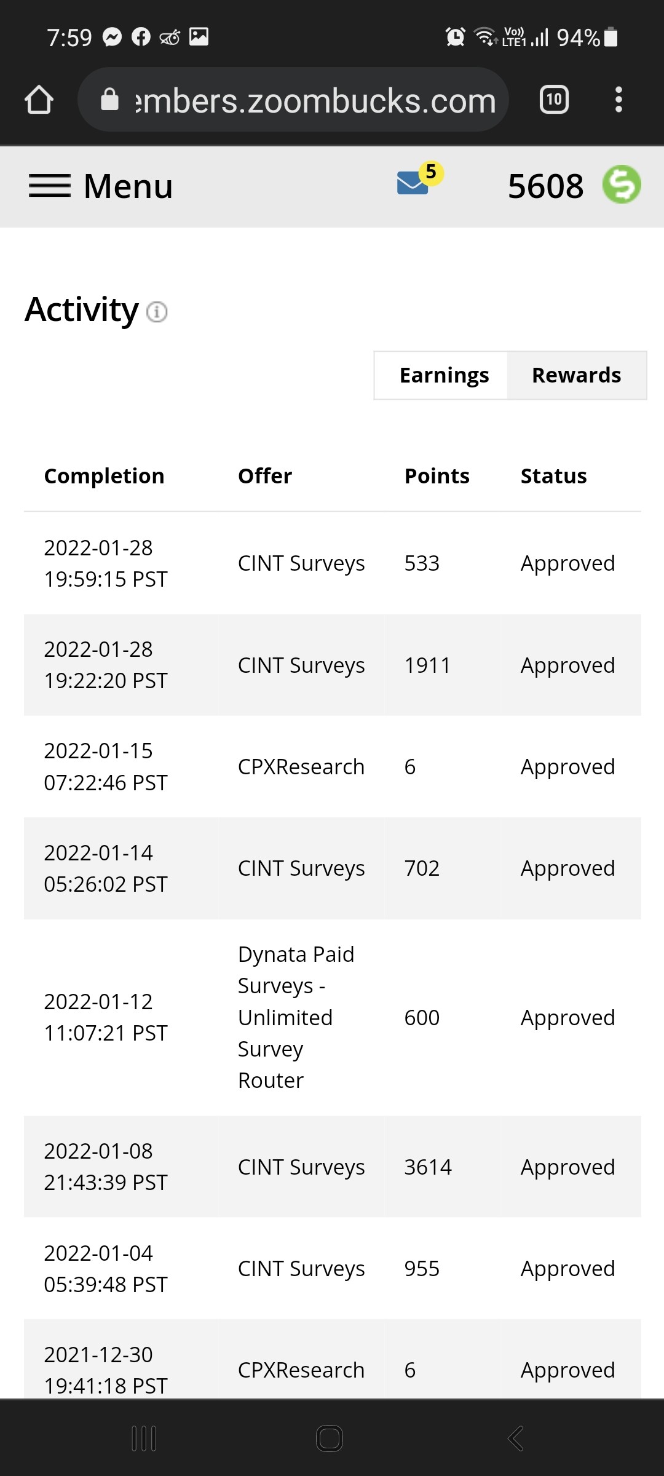This screenshot has height=1476, width=664.
Task: Switch to the Rewards tab
Action: [x=577, y=375]
